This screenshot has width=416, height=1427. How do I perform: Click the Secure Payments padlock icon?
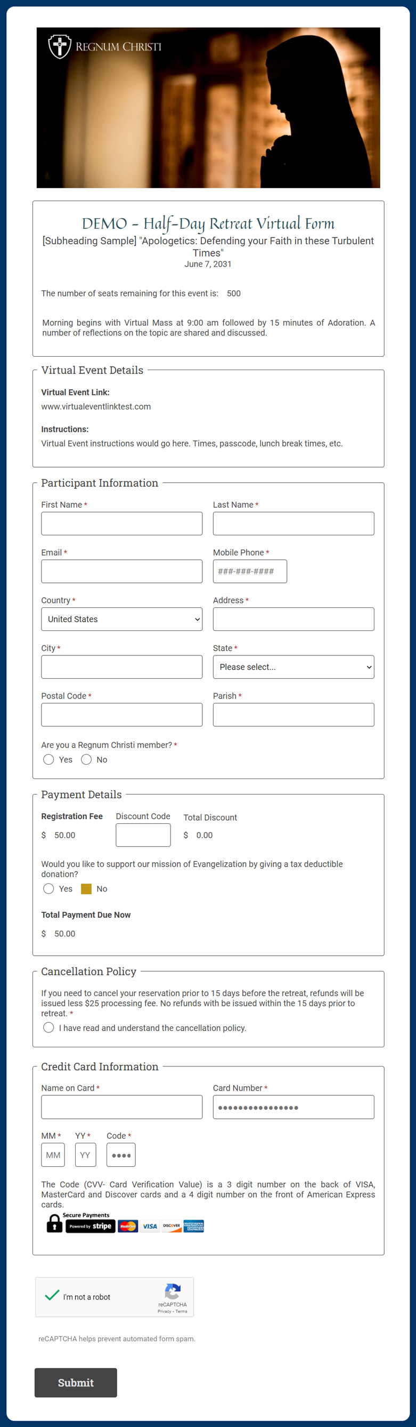(x=54, y=1223)
